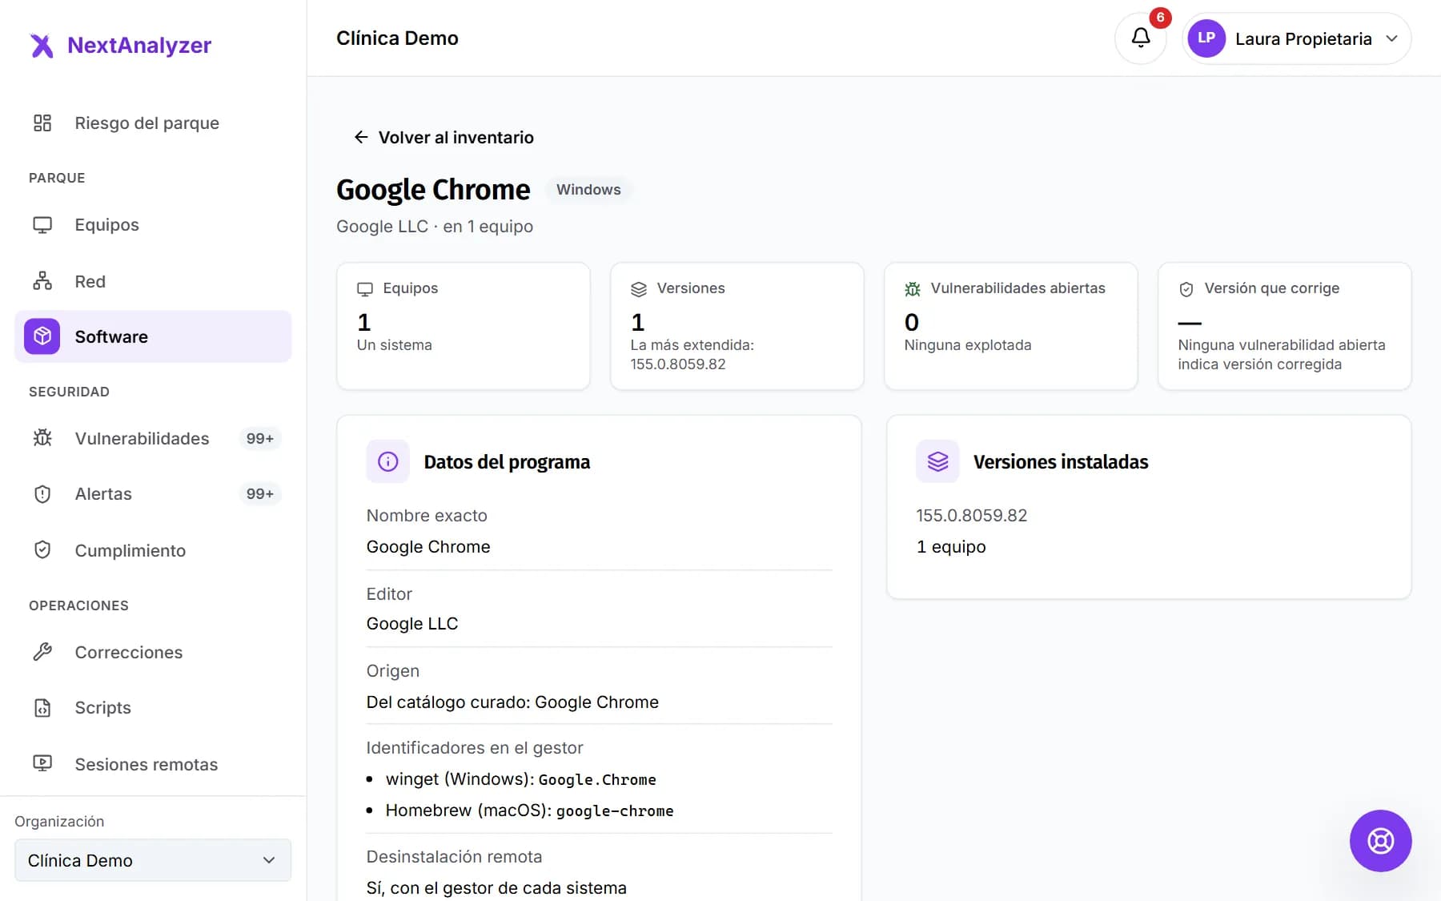Click the NextAnalyzer X logo icon
This screenshot has width=1441, height=901.
click(42, 46)
